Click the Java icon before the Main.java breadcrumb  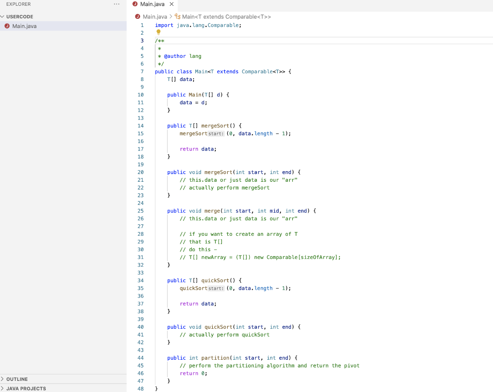point(137,16)
